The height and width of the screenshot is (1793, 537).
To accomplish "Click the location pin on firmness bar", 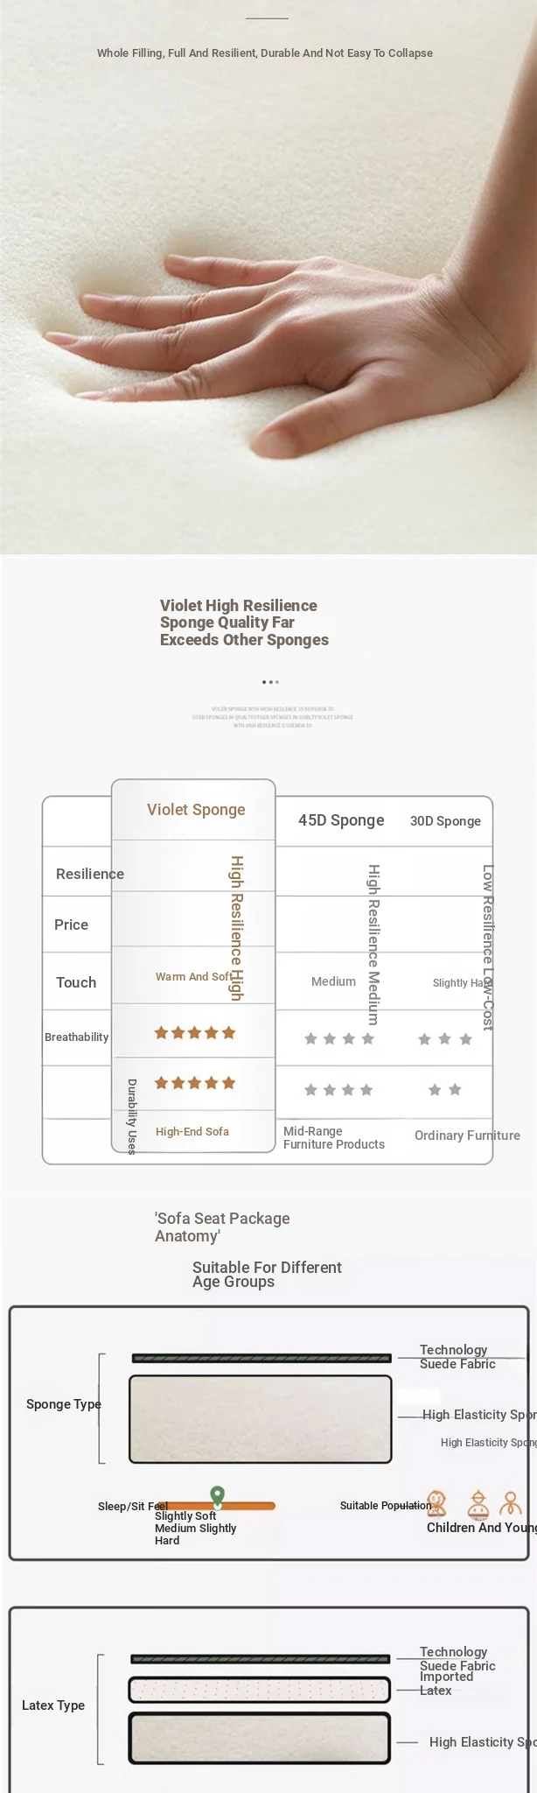I will (x=218, y=1495).
